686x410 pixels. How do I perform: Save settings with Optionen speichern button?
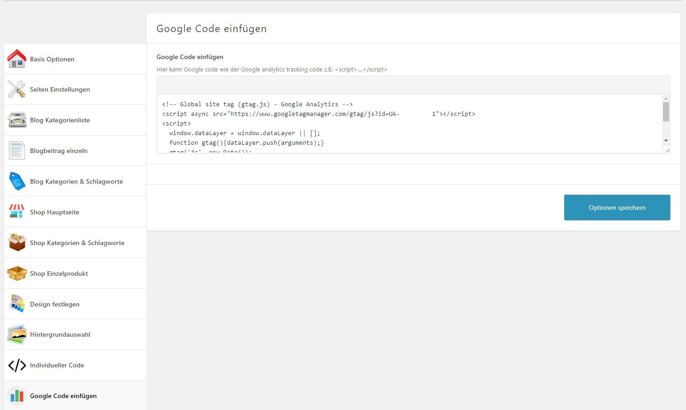(x=617, y=208)
